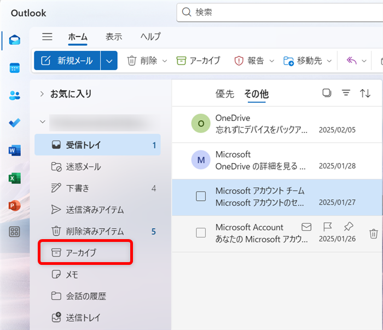Switch to the 表示 tab
This screenshot has height=330, width=383.
click(x=114, y=37)
